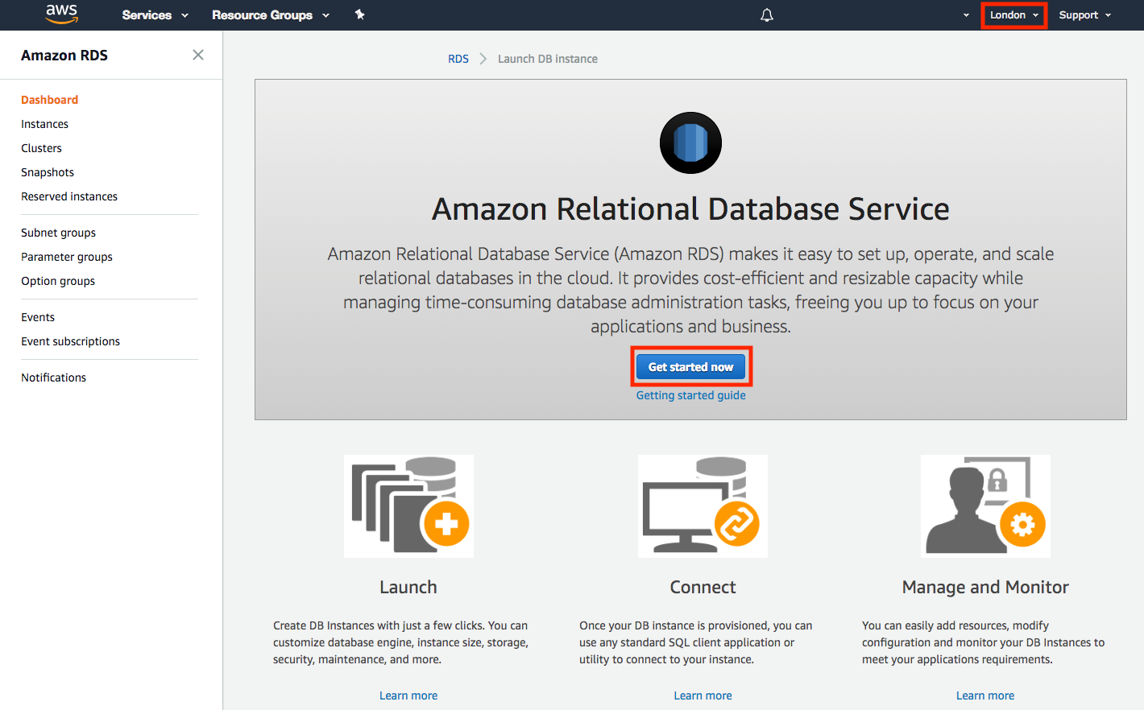This screenshot has height=710, width=1144.
Task: Click the pin shortcut icon in navbar
Action: tap(360, 14)
